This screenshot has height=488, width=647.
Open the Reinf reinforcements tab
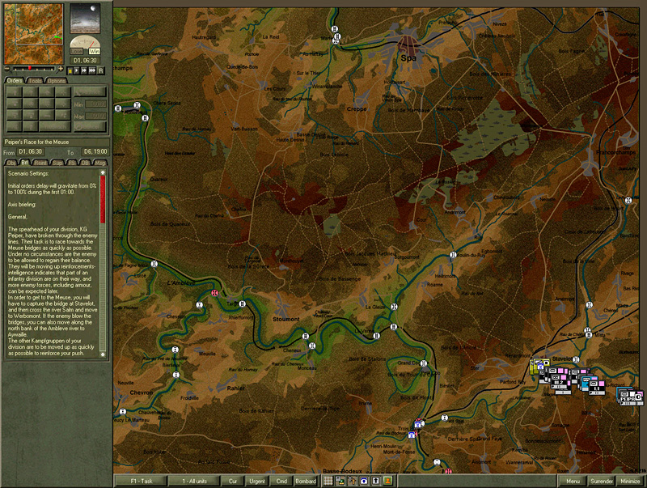pos(40,163)
